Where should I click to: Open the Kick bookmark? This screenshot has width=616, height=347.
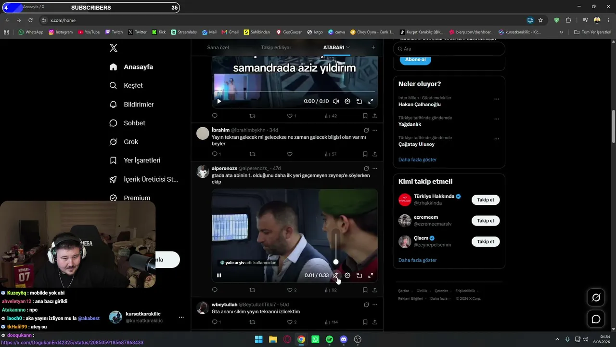tap(158, 32)
